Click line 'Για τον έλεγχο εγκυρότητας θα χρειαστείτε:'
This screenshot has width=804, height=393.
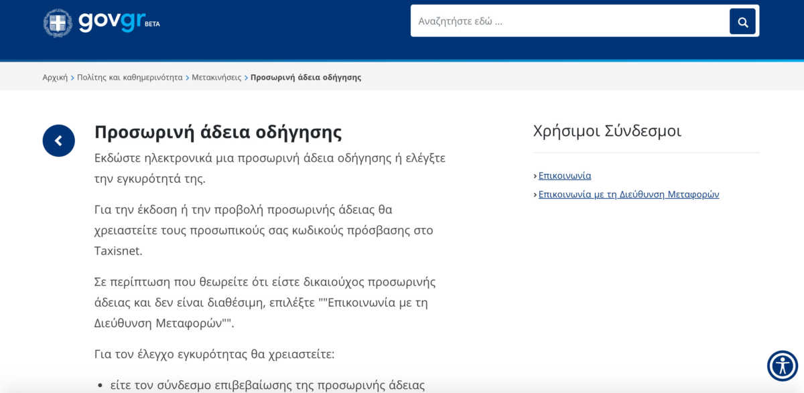click(x=214, y=353)
